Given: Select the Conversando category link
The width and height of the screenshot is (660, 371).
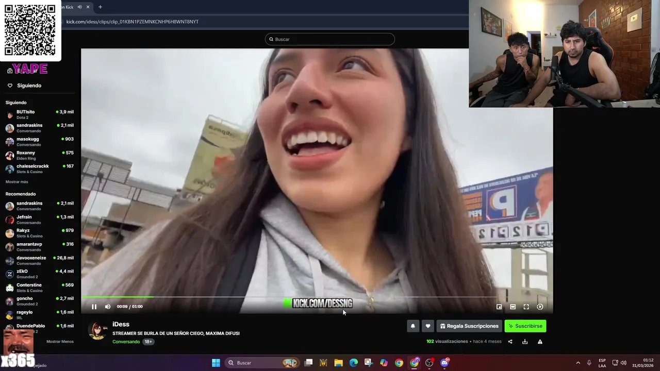Looking at the screenshot, I should click(x=126, y=342).
